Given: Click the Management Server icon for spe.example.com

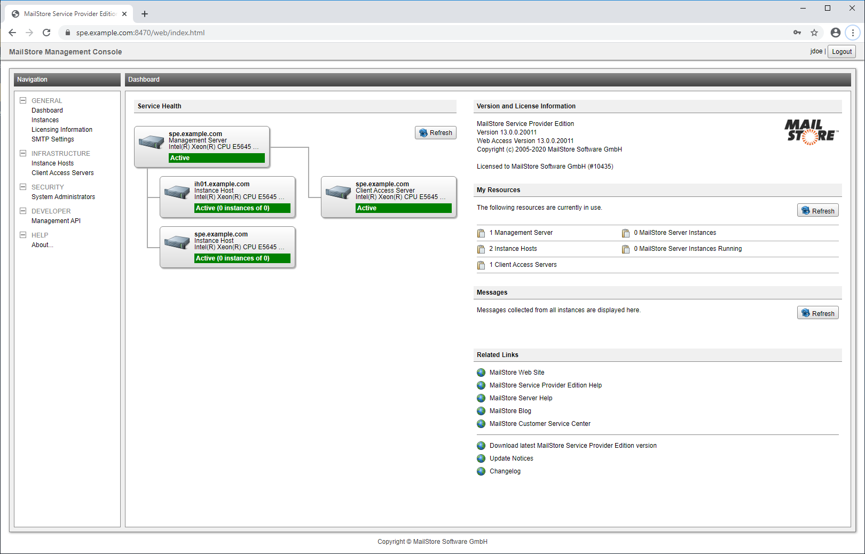Looking at the screenshot, I should 151,142.
